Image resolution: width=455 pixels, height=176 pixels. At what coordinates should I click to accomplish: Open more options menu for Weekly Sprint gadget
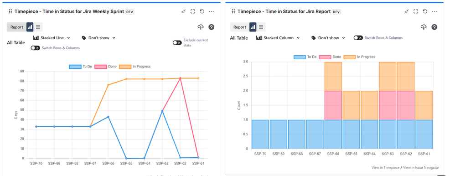pyautogui.click(x=212, y=11)
